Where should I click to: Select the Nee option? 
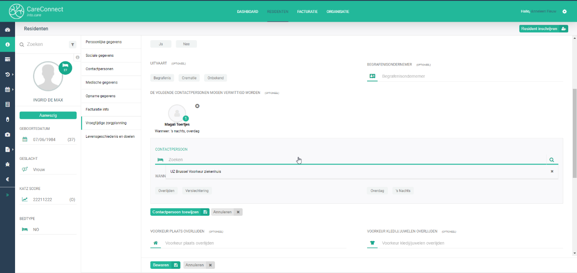186,44
